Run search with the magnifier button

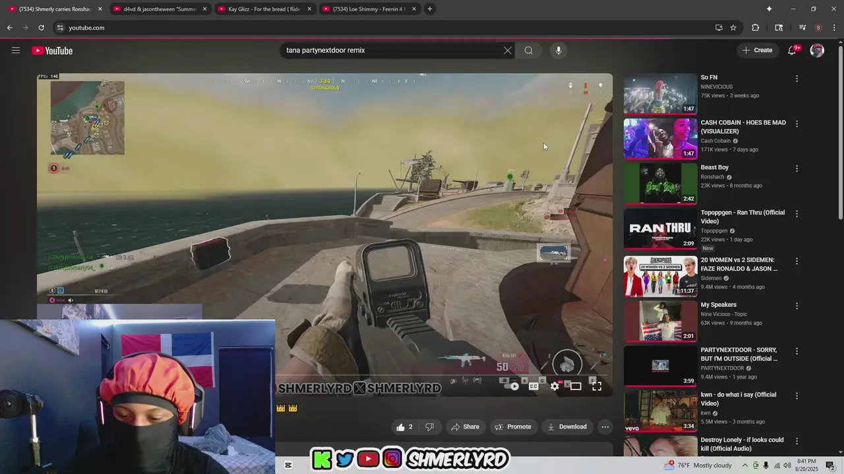pyautogui.click(x=529, y=50)
